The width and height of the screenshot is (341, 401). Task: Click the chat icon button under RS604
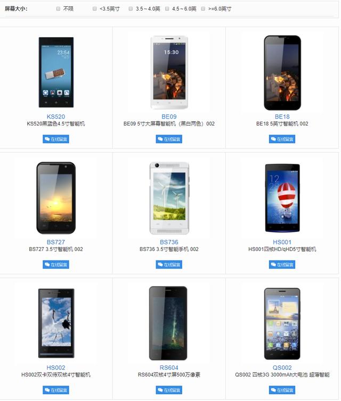(169, 390)
